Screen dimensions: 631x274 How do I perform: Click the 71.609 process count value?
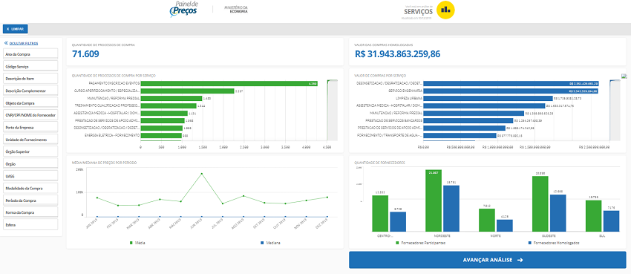(x=85, y=54)
